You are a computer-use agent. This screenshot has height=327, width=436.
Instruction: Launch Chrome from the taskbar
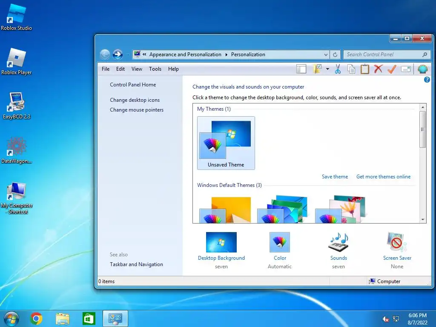[36, 318]
